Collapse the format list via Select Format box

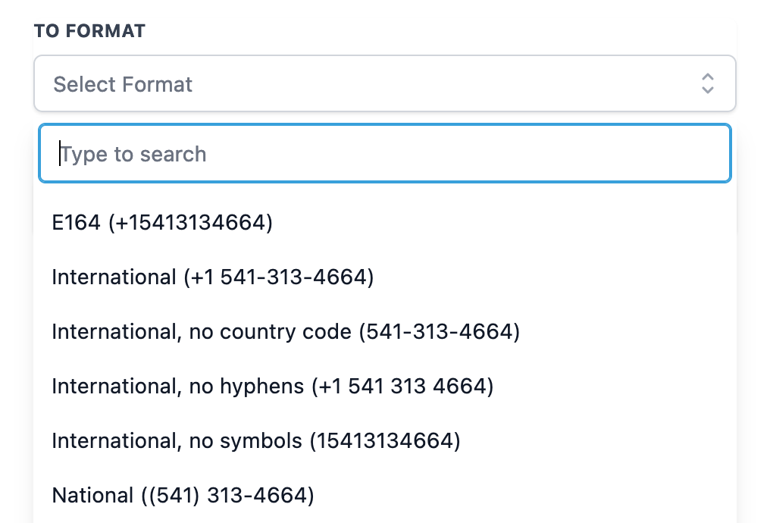pos(384,83)
